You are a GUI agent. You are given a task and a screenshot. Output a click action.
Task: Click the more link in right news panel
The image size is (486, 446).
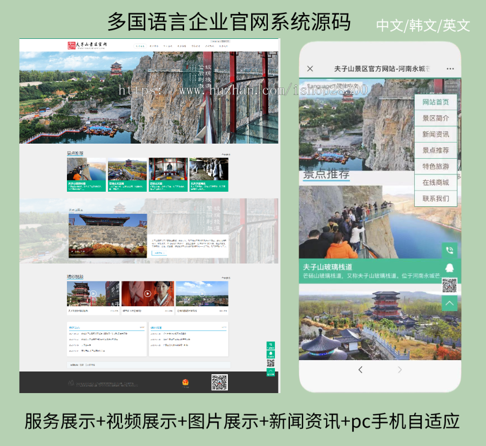point(224,327)
